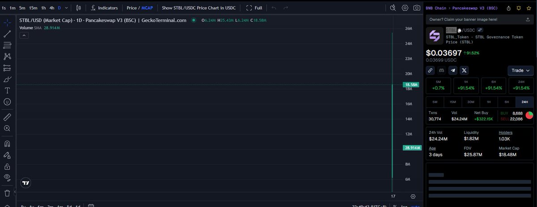Select the 24H stats period tab

(x=524, y=102)
